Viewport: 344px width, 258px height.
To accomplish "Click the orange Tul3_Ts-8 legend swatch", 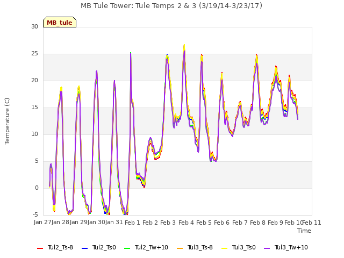I will pos(180,248).
